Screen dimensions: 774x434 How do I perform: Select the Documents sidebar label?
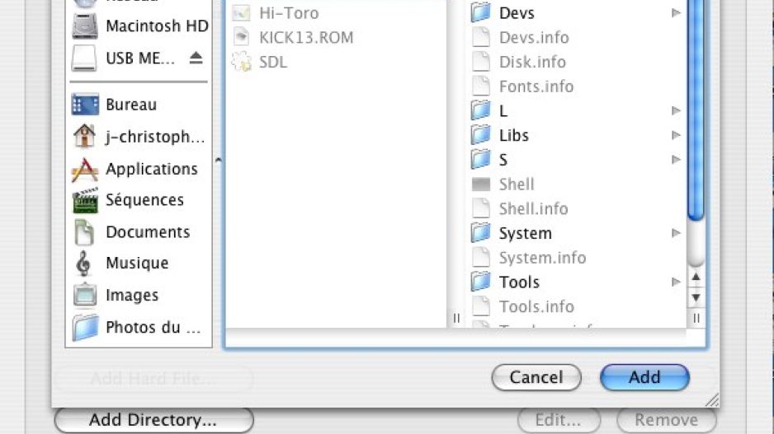click(148, 232)
